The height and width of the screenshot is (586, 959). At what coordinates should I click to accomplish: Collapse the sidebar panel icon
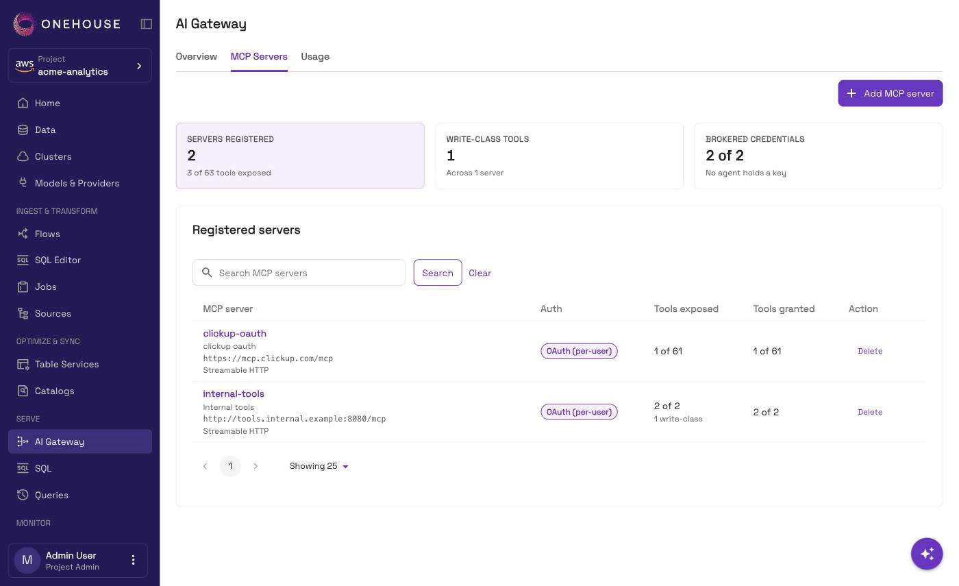147,24
